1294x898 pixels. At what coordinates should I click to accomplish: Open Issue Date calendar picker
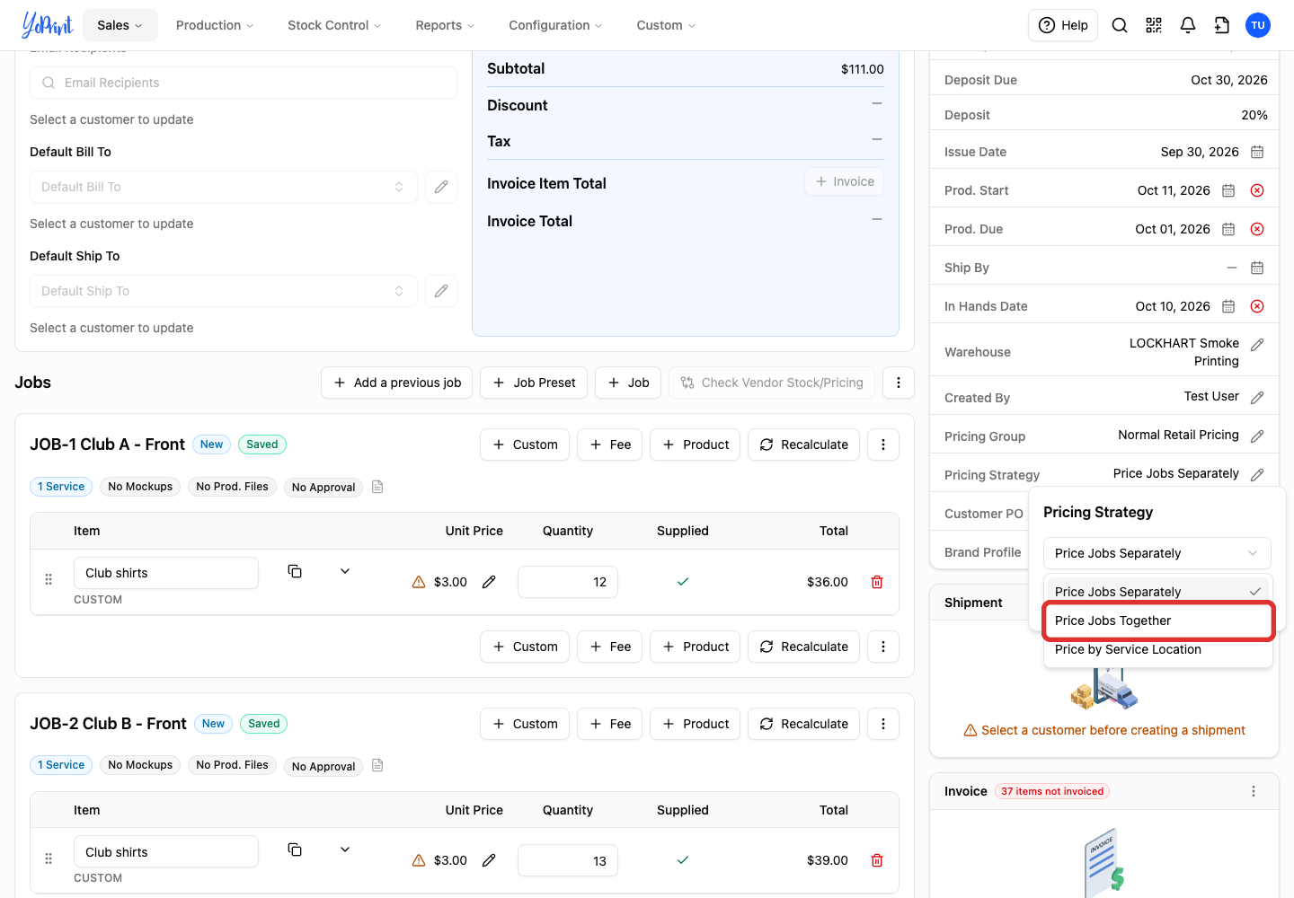click(x=1257, y=152)
